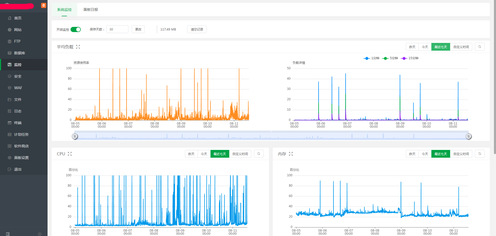
Task: Select 今天 for the CPU chart
Action: click(x=204, y=154)
